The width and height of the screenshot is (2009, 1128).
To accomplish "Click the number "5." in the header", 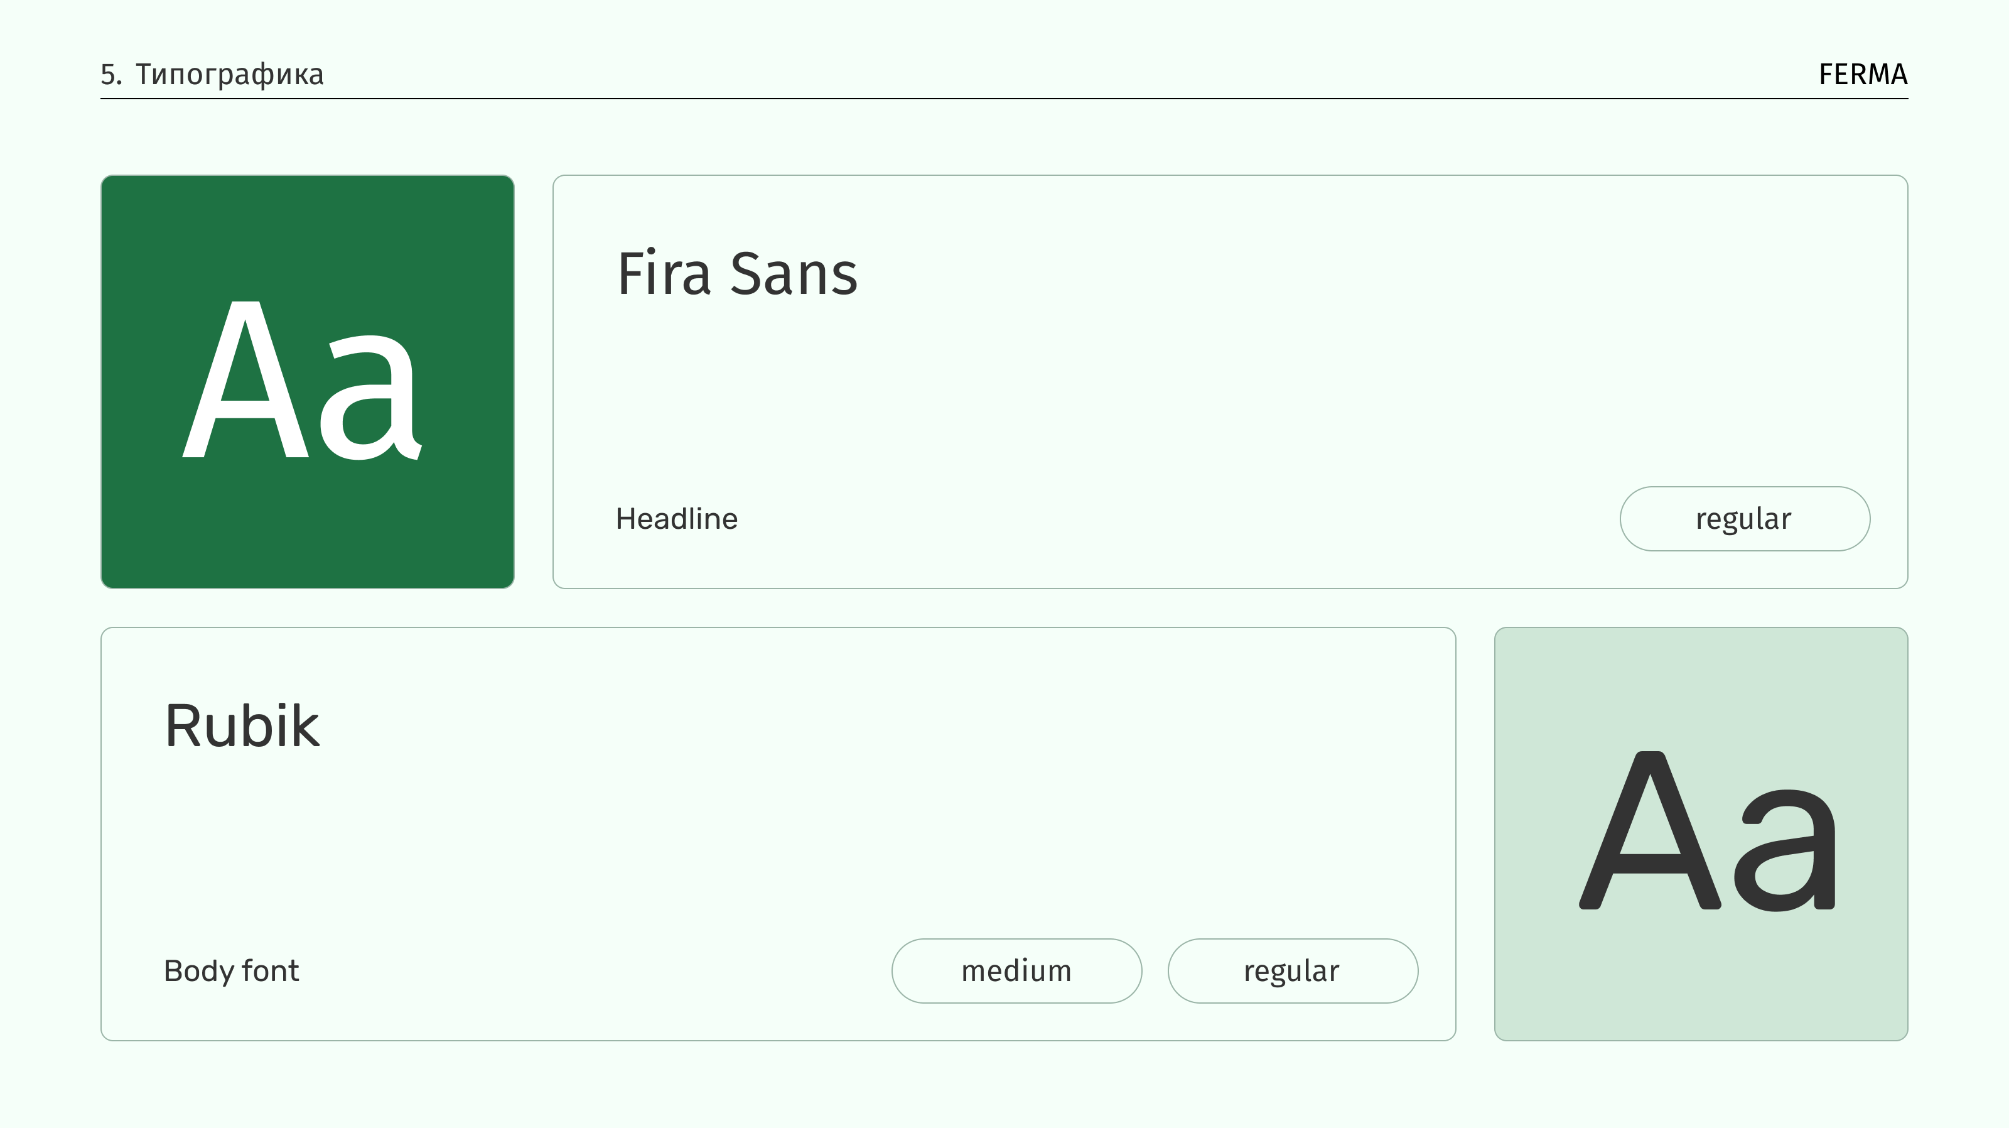I will click(x=110, y=74).
